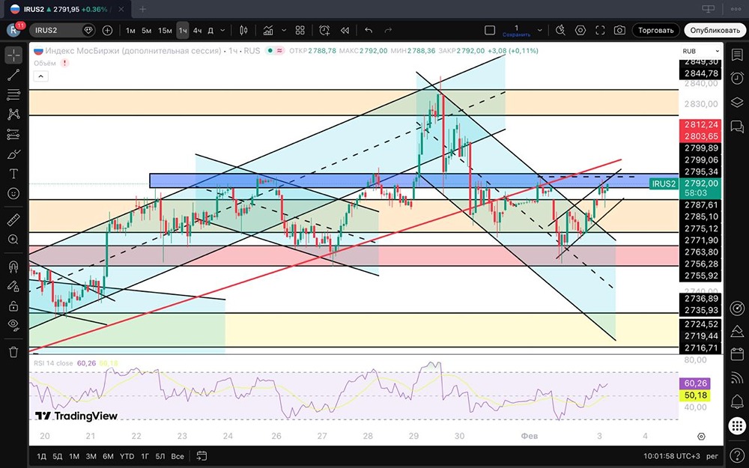
Task: Open the three-dots menu in tab bar
Action: [736, 8]
